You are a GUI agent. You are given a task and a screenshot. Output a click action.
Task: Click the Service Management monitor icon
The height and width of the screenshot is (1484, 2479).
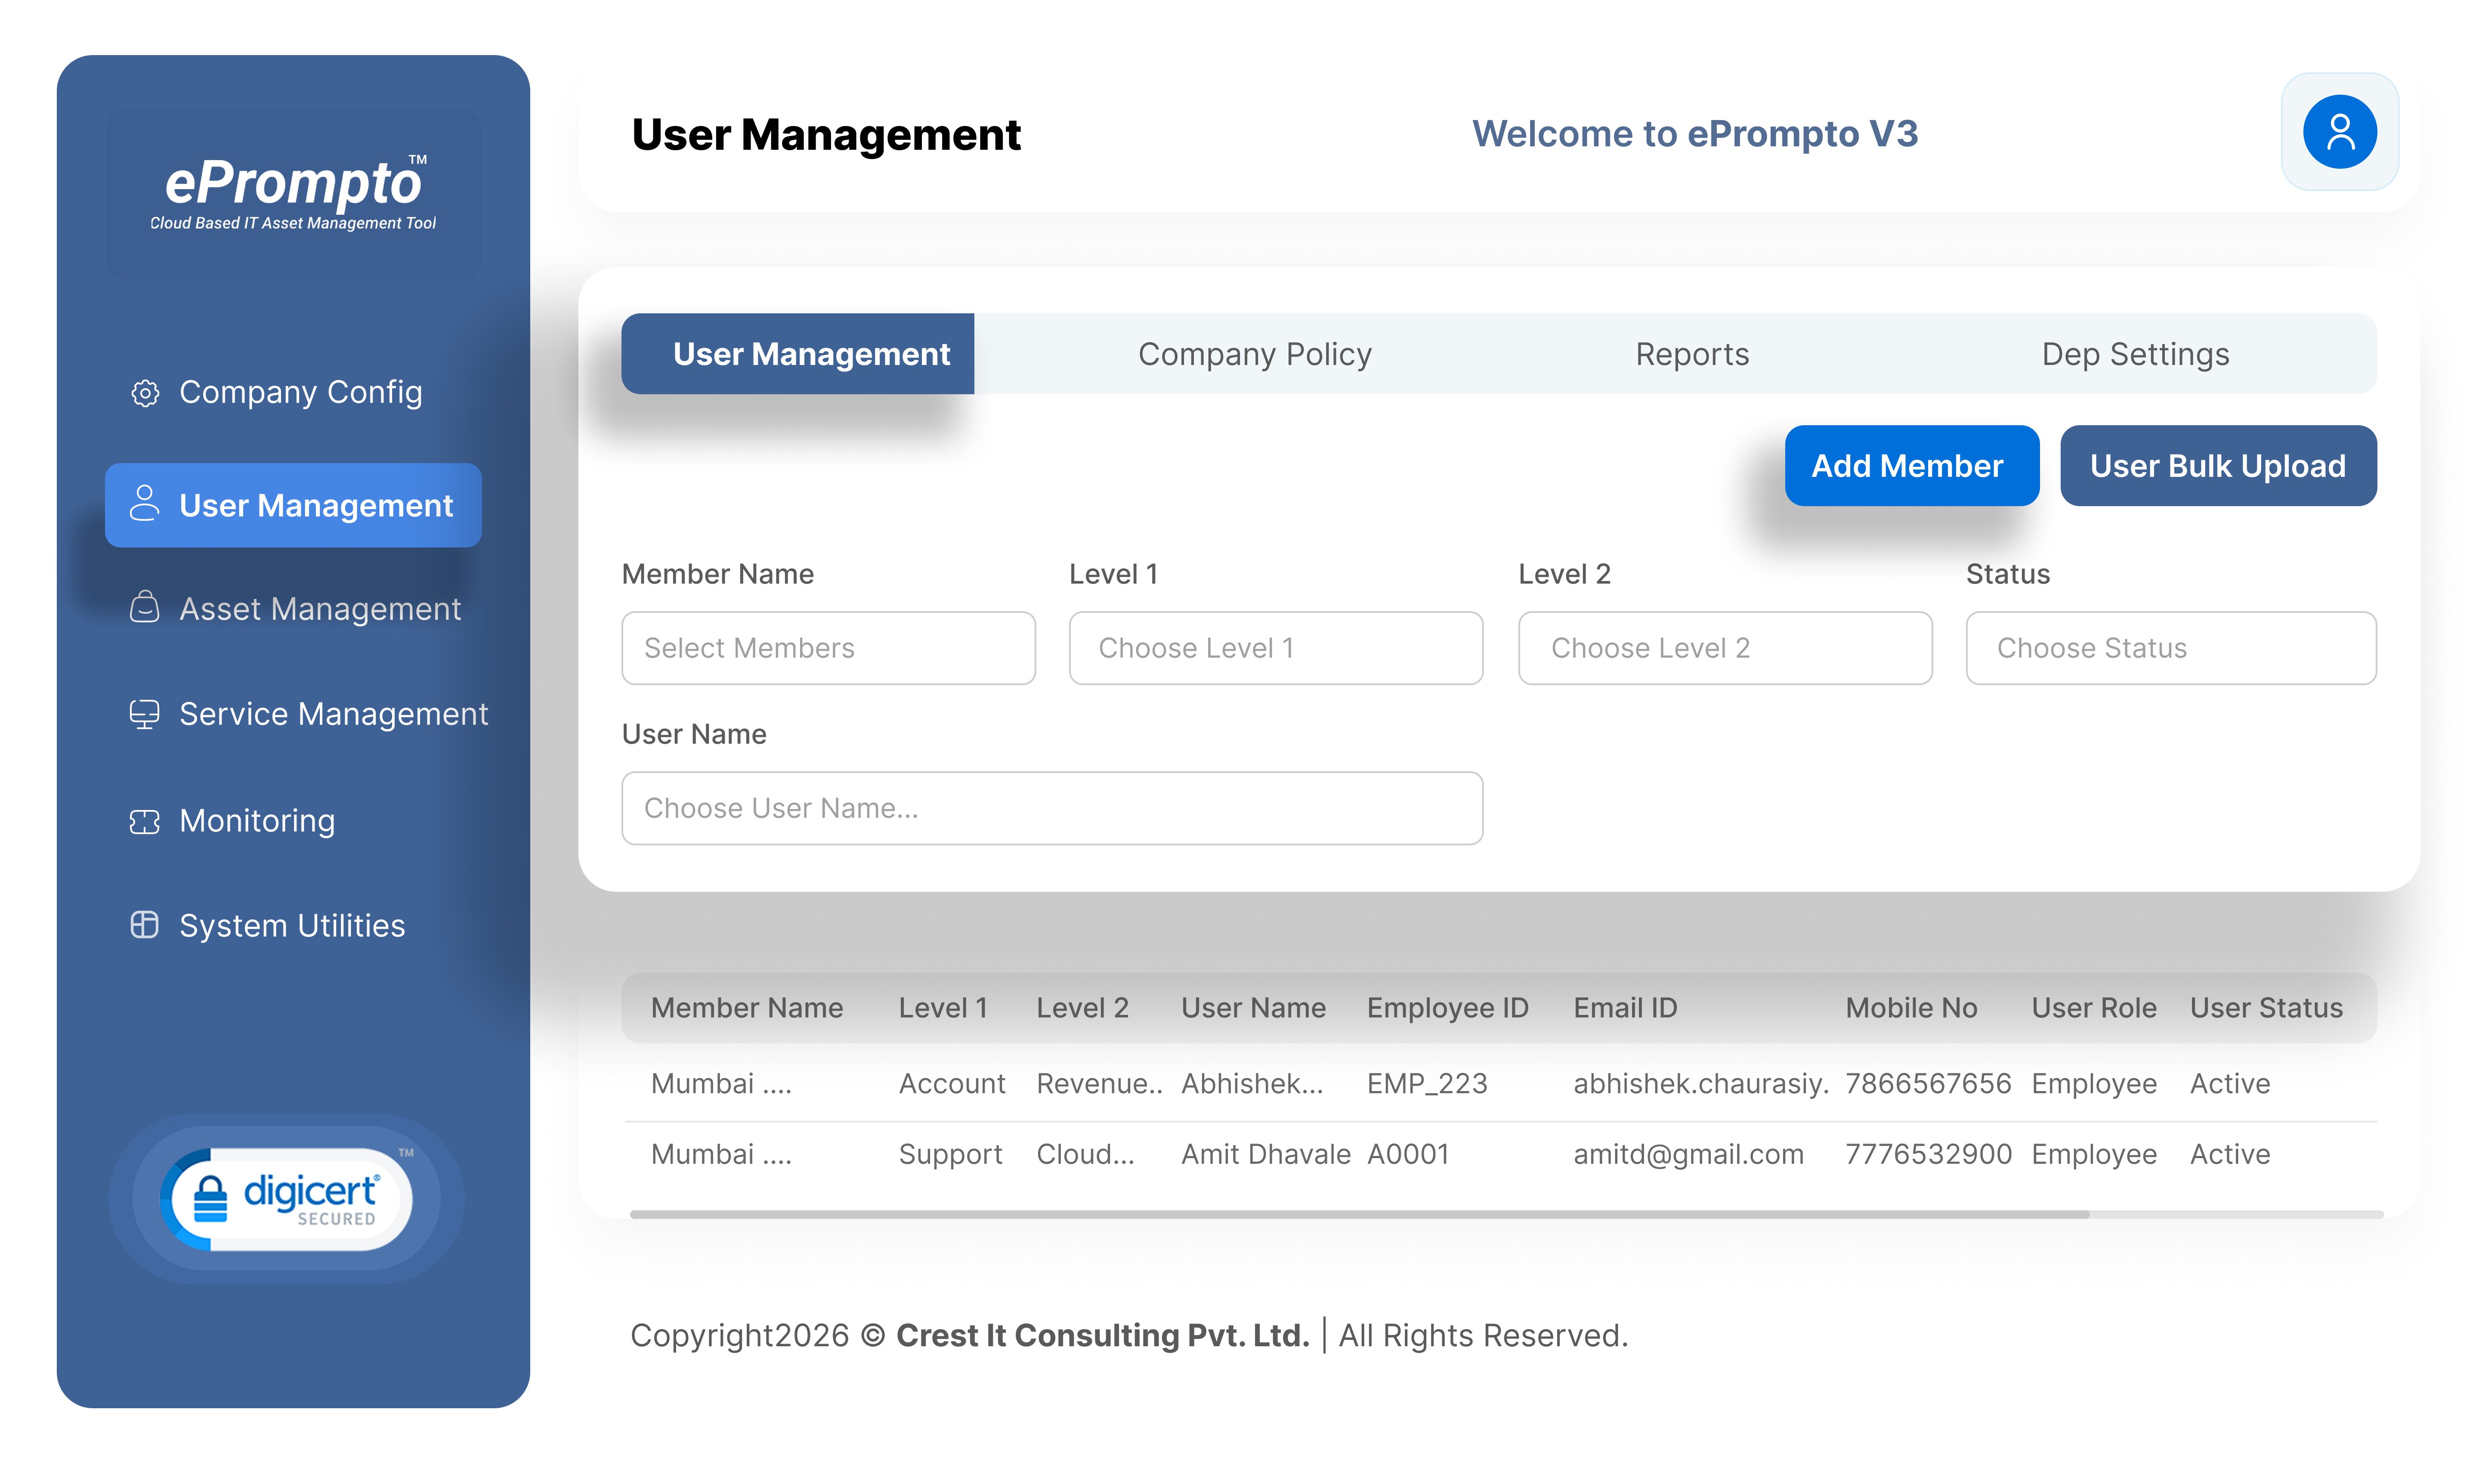[x=145, y=714]
